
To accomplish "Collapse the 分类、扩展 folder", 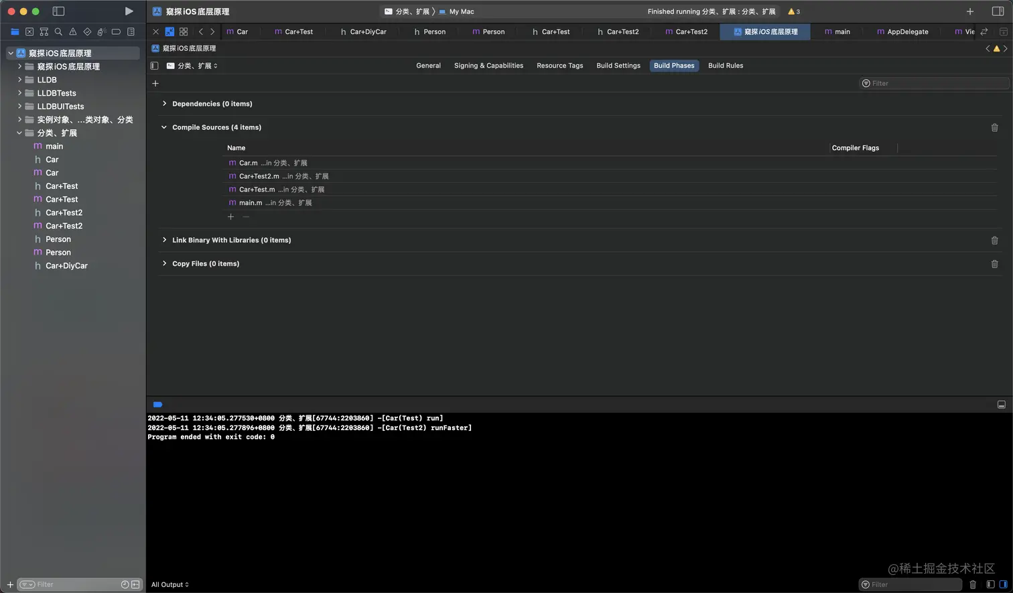I will tap(19, 133).
